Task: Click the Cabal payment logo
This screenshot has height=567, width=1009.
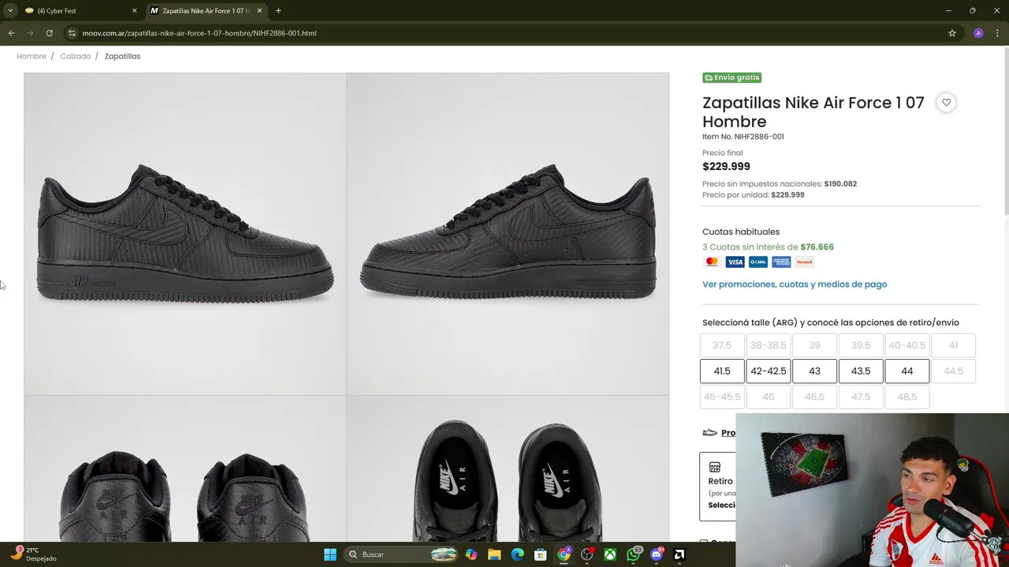Action: click(x=758, y=262)
